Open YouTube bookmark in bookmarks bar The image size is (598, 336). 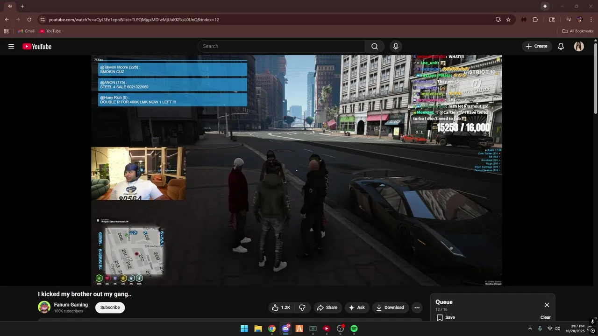point(50,31)
